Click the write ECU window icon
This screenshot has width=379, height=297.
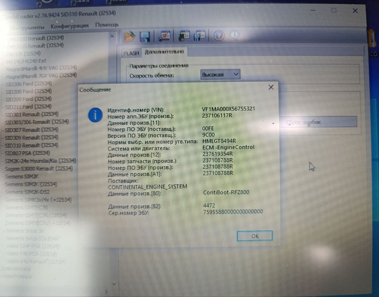(x=199, y=36)
